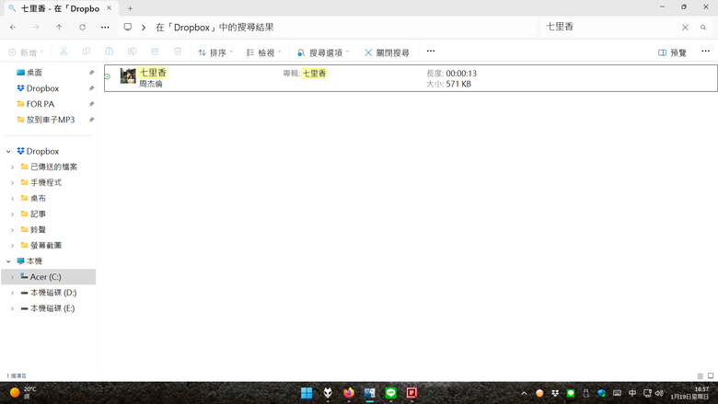Viewport: 718px width, 404px height.
Task: Open Firefox from the taskbar
Action: (x=349, y=393)
